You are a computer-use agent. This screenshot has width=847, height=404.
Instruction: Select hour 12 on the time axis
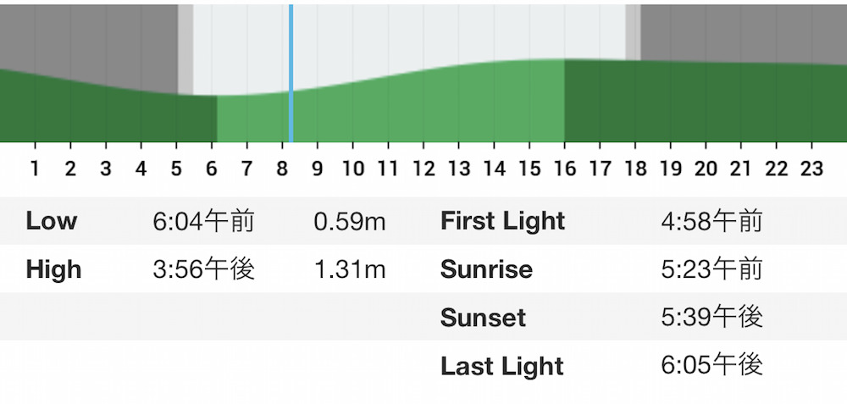click(x=423, y=169)
